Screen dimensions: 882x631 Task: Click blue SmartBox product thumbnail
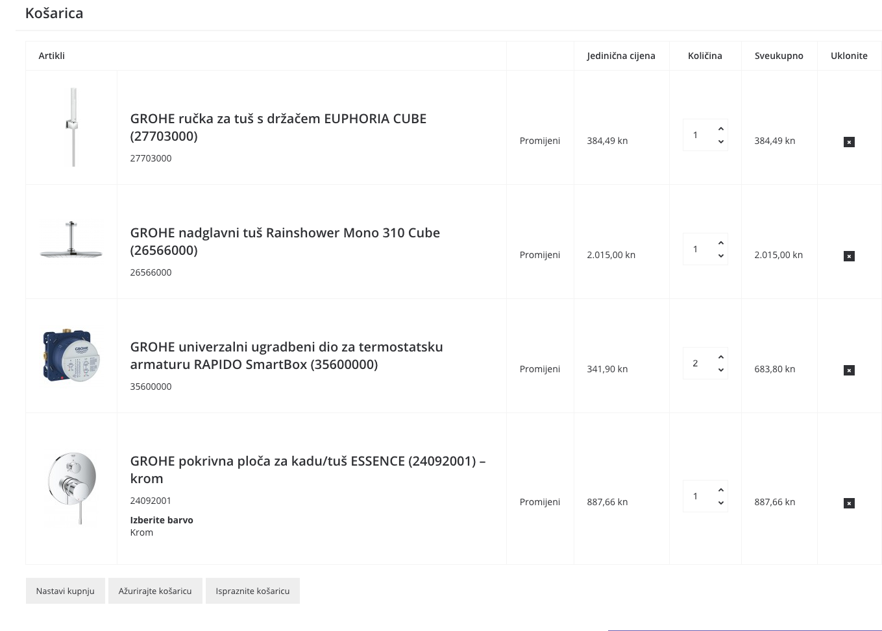click(71, 355)
